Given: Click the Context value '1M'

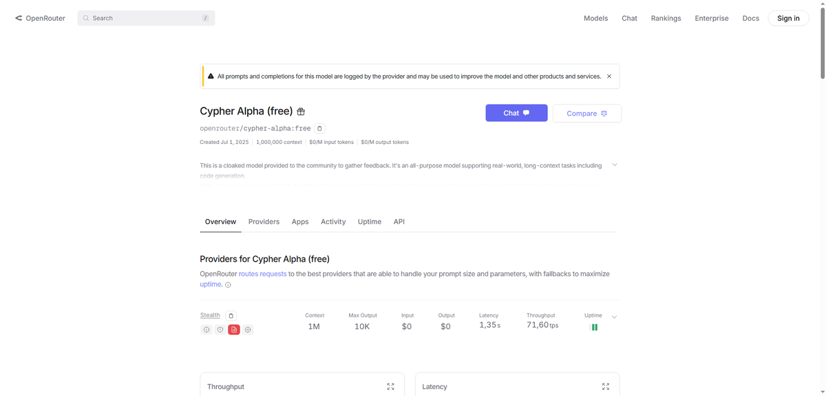Looking at the screenshot, I should tap(314, 326).
